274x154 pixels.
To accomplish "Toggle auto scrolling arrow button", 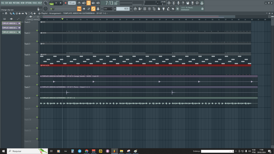I will click(84, 9).
